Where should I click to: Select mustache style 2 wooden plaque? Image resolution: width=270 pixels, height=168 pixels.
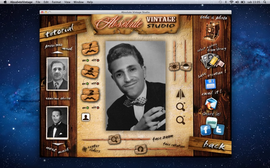point(90,72)
